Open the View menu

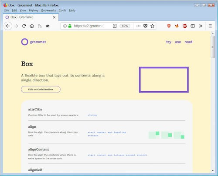[x=23, y=10]
